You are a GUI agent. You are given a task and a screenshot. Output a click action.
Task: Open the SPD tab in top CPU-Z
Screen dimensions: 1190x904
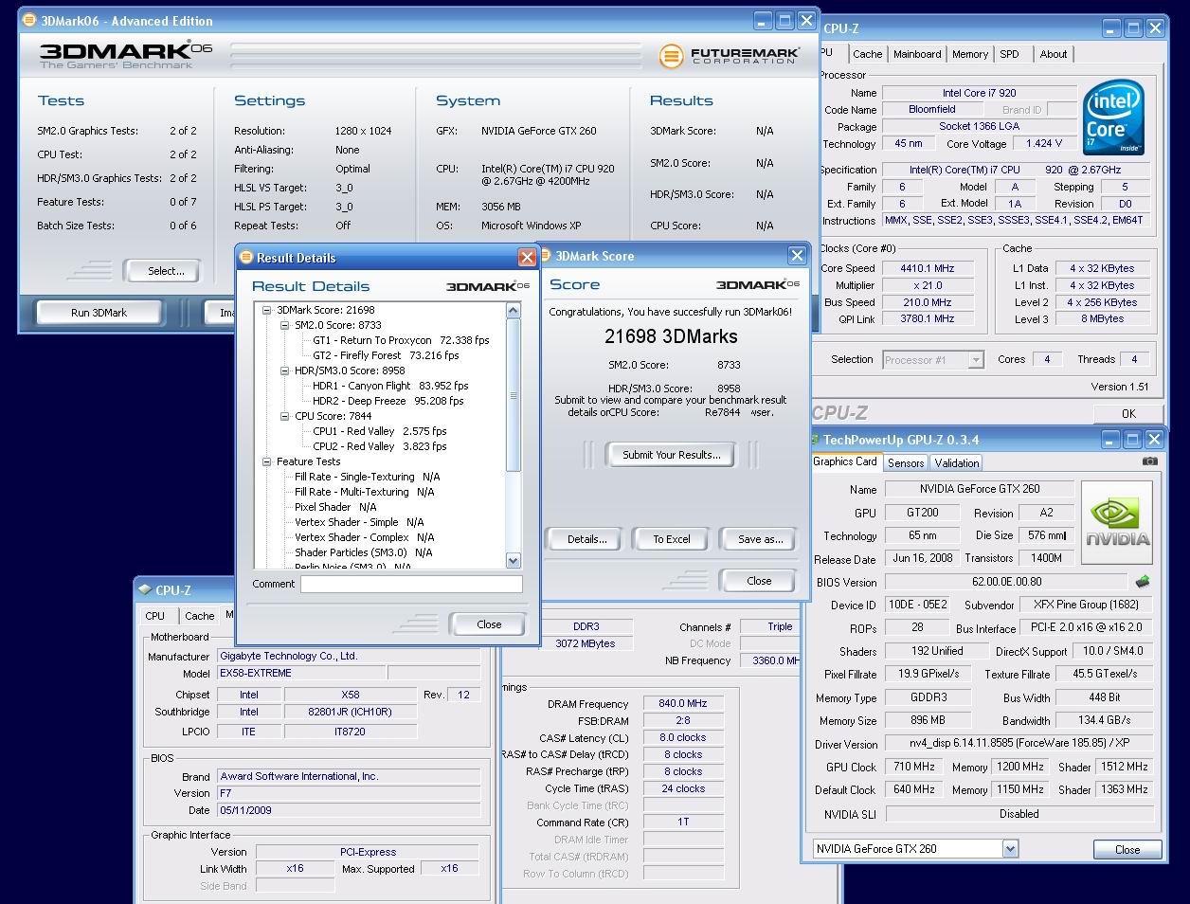pos(1009,54)
